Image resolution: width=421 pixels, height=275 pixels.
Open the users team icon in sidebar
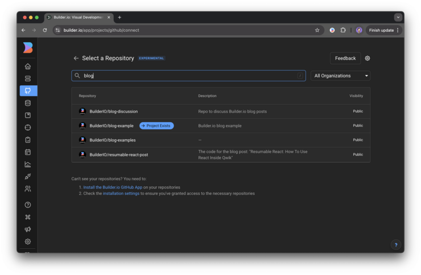pos(28,189)
